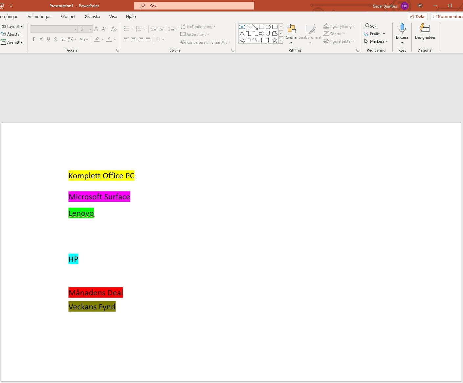Click the Sök search field in title bar
This screenshot has height=383, width=463.
pyautogui.click(x=194, y=6)
